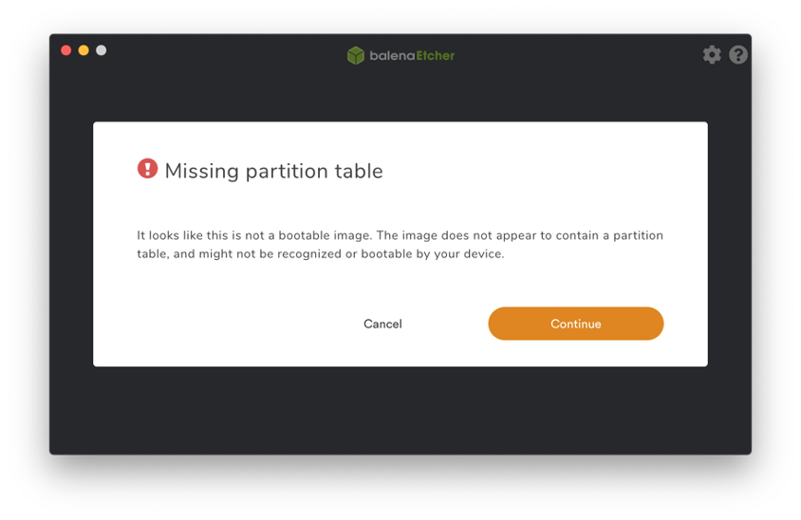Click the green balenaEtcher cube logo
The image size is (801, 520).
coord(356,55)
